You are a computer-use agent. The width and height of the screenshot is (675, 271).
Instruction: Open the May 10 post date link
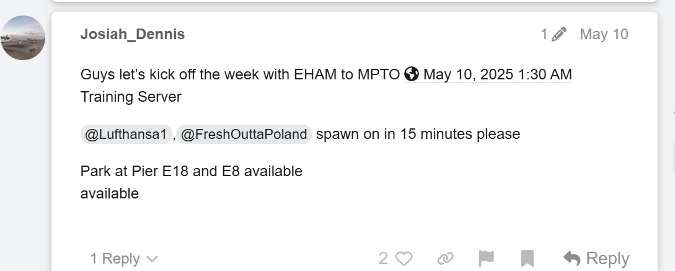point(604,34)
